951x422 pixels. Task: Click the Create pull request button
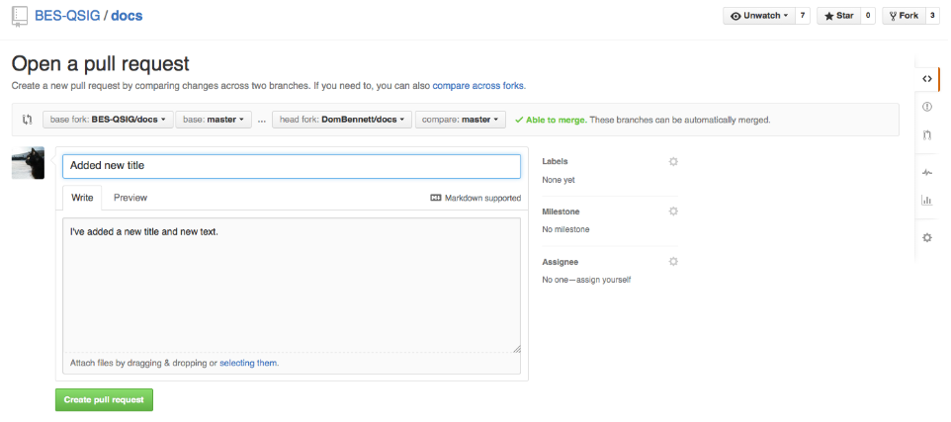[105, 399]
